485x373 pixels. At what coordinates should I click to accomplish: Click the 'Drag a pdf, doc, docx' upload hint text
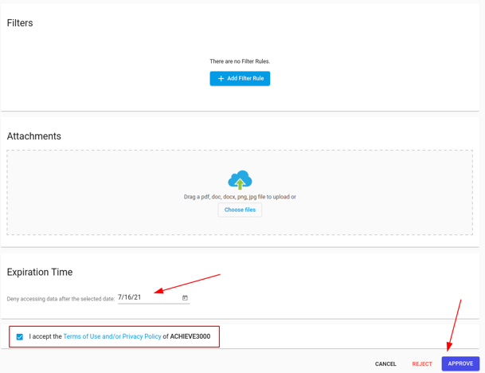pos(240,197)
